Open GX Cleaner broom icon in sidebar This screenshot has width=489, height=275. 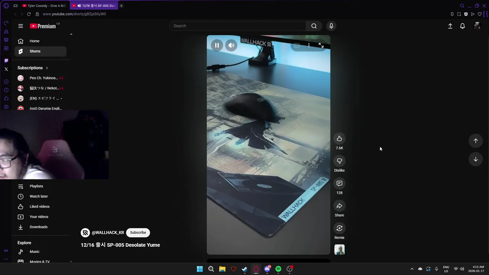pos(6,32)
